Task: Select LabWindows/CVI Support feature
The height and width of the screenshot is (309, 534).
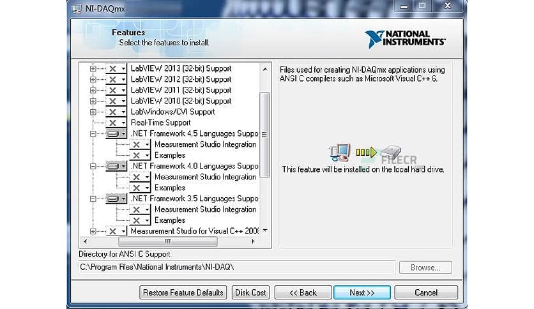Action: (172, 112)
